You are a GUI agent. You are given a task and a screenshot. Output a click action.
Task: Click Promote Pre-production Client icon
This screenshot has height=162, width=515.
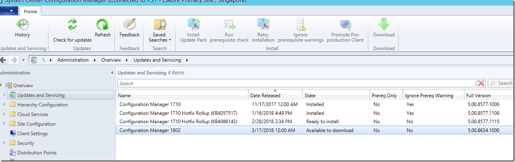[345, 25]
